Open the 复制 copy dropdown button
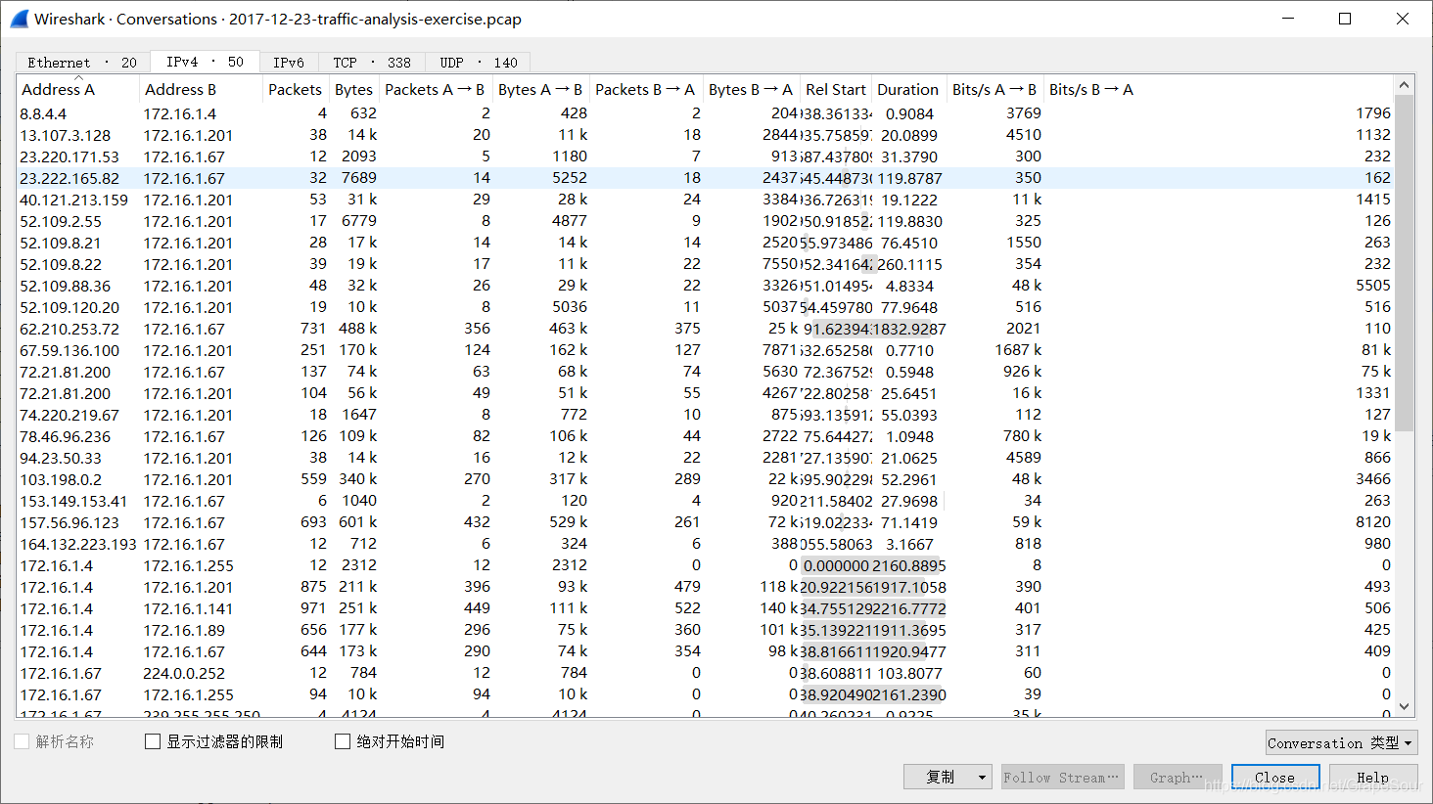 click(948, 777)
